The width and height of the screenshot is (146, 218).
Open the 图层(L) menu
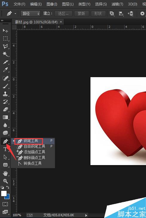pos(68,4)
